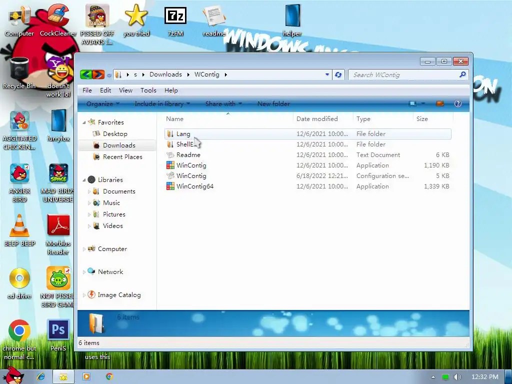The height and width of the screenshot is (384, 512).
Task: Open the recent locations dropdown beside Forward
Action: tap(109, 75)
